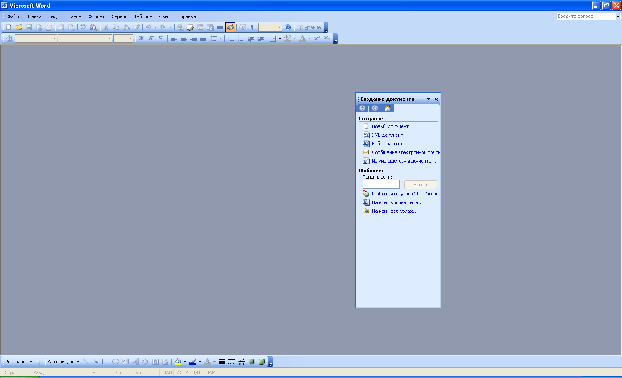Toggle bulleted list

point(241,38)
